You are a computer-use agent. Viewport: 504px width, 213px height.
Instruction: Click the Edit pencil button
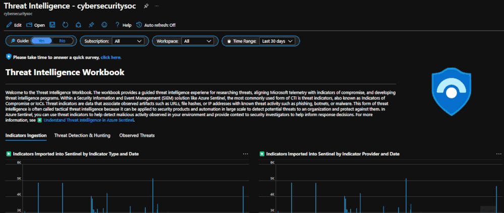pyautogui.click(x=14, y=25)
